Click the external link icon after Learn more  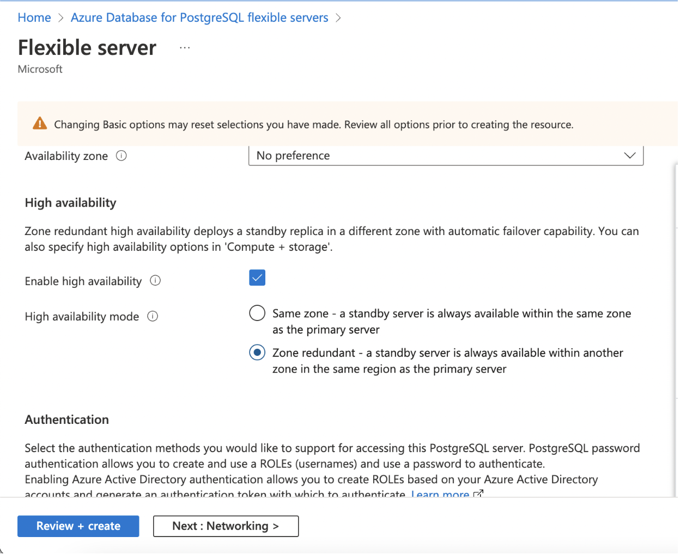(x=478, y=494)
